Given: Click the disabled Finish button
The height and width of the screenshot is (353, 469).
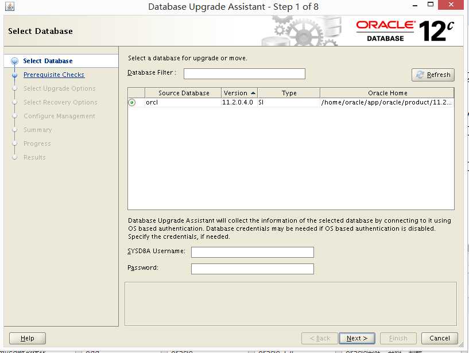Looking at the screenshot, I should tap(398, 338).
